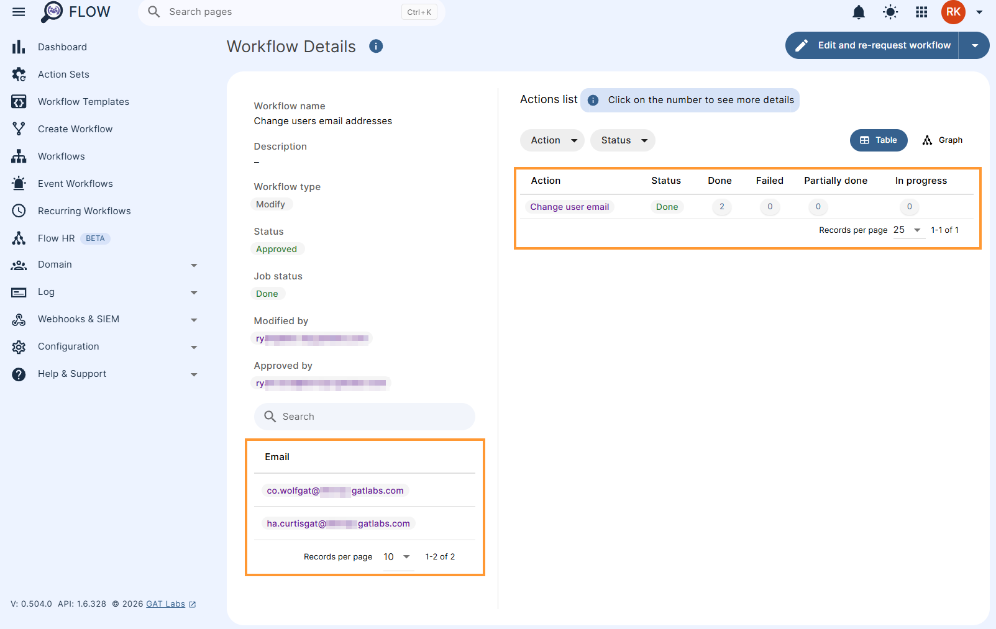
Task: Click the search magnifier icon in the top bar
Action: 154,12
